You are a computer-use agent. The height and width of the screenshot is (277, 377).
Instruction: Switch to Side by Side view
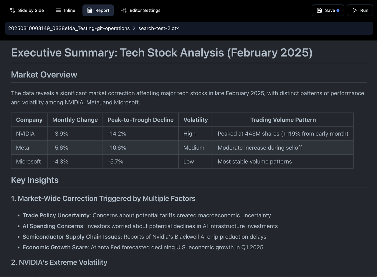pyautogui.click(x=27, y=10)
